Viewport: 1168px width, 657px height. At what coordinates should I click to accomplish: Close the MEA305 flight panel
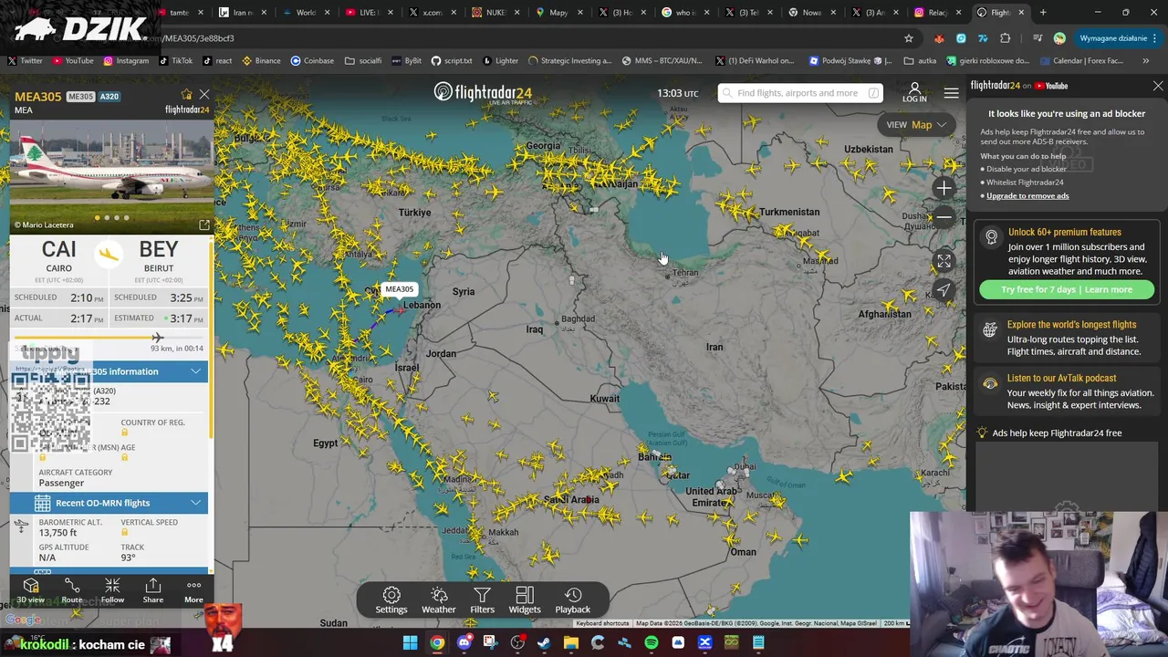(x=204, y=94)
